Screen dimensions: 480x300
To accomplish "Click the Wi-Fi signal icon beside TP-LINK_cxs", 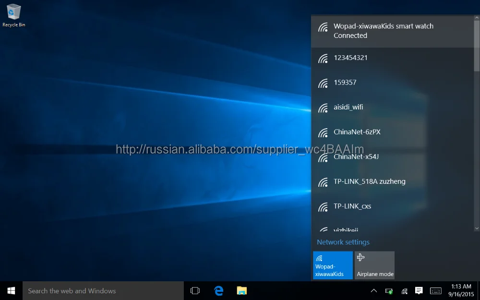I will pyautogui.click(x=323, y=207).
